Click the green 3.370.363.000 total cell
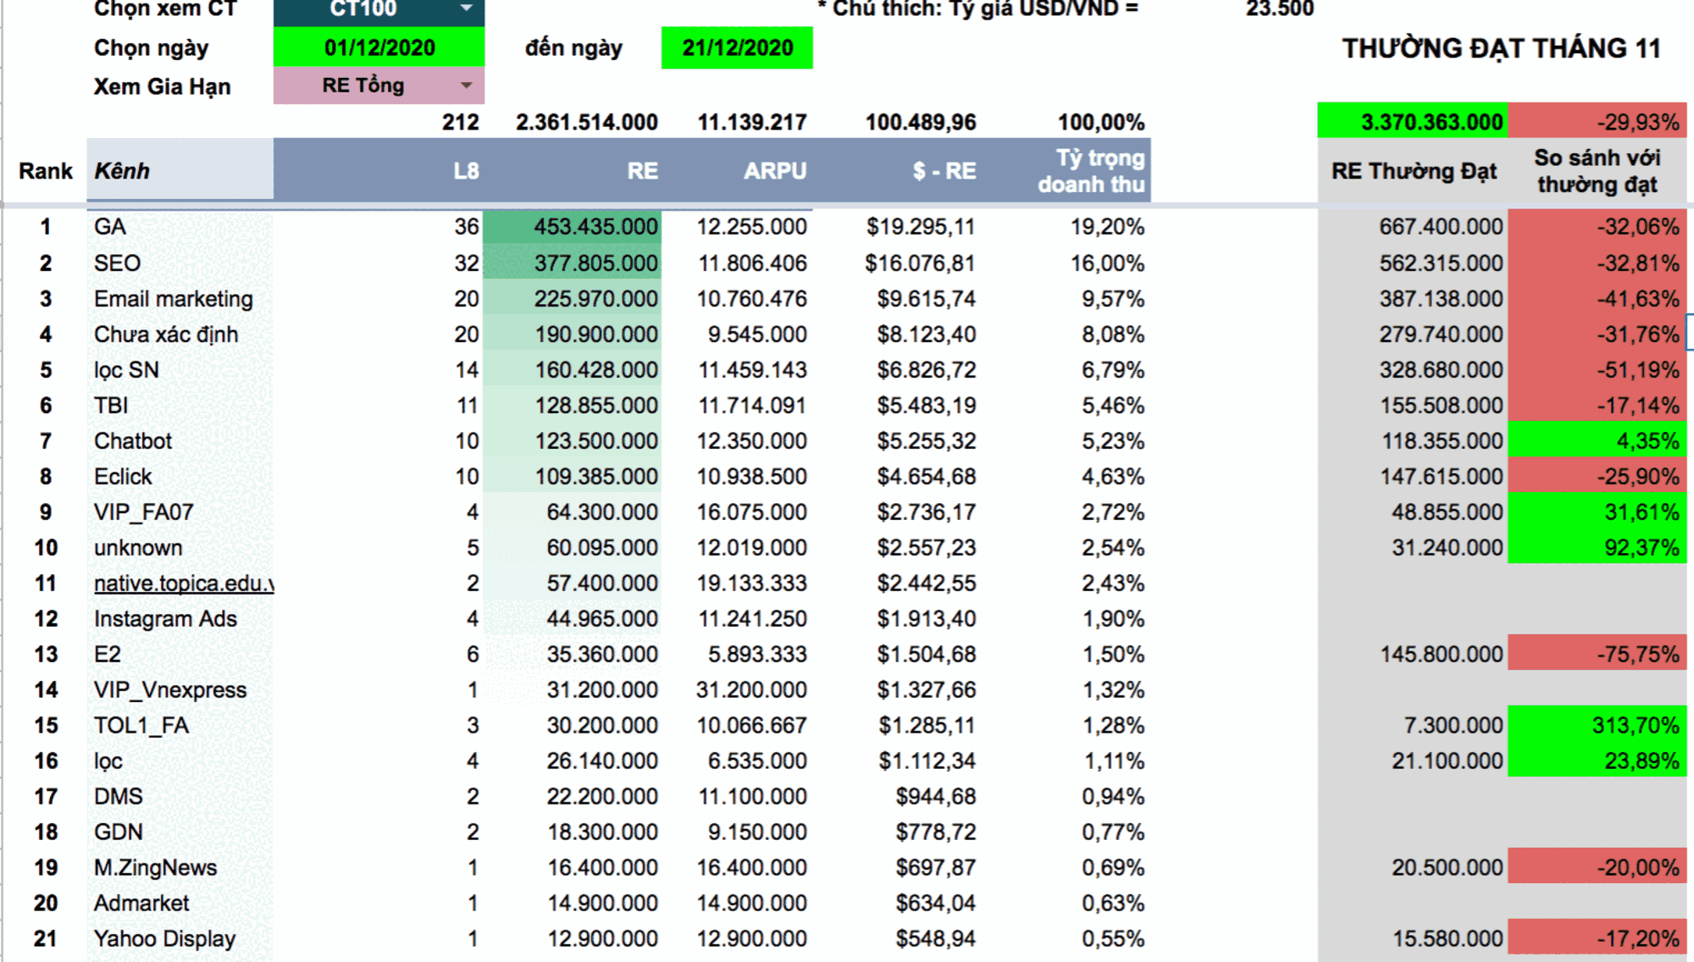 (x=1413, y=122)
